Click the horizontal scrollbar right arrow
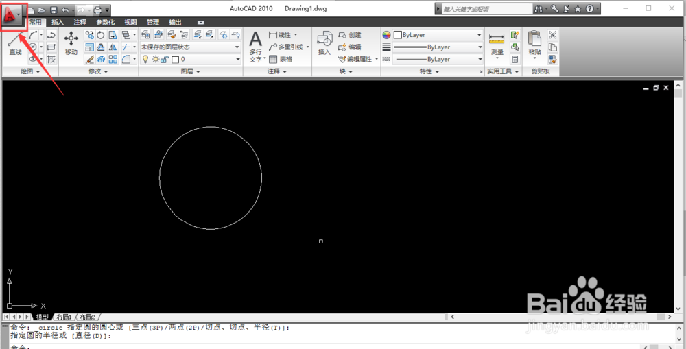 [670, 317]
